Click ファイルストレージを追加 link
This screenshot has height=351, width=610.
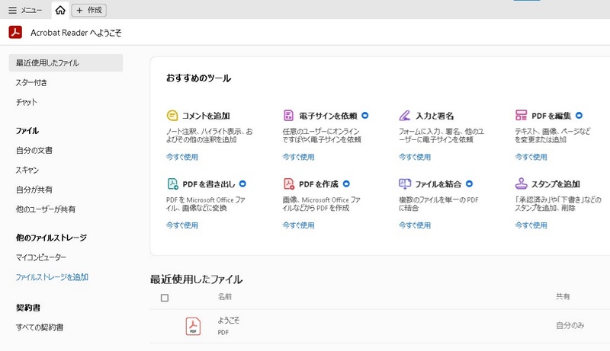click(x=52, y=277)
